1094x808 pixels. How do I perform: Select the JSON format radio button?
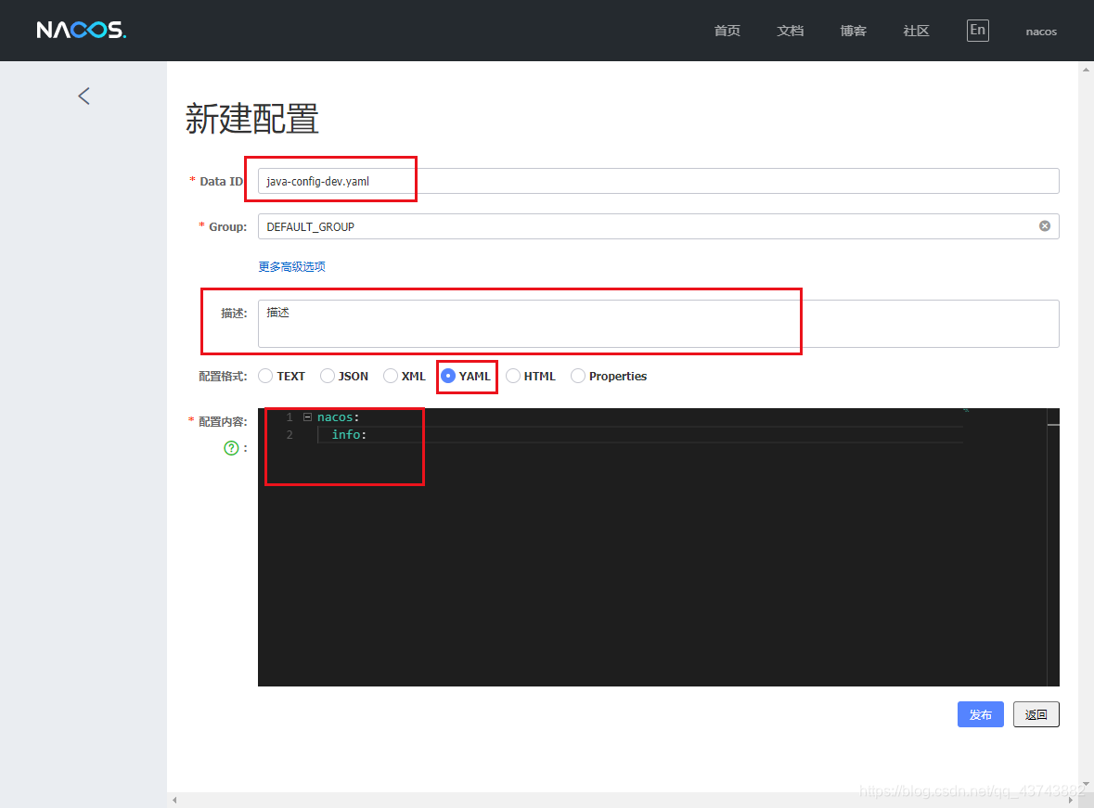click(x=328, y=376)
